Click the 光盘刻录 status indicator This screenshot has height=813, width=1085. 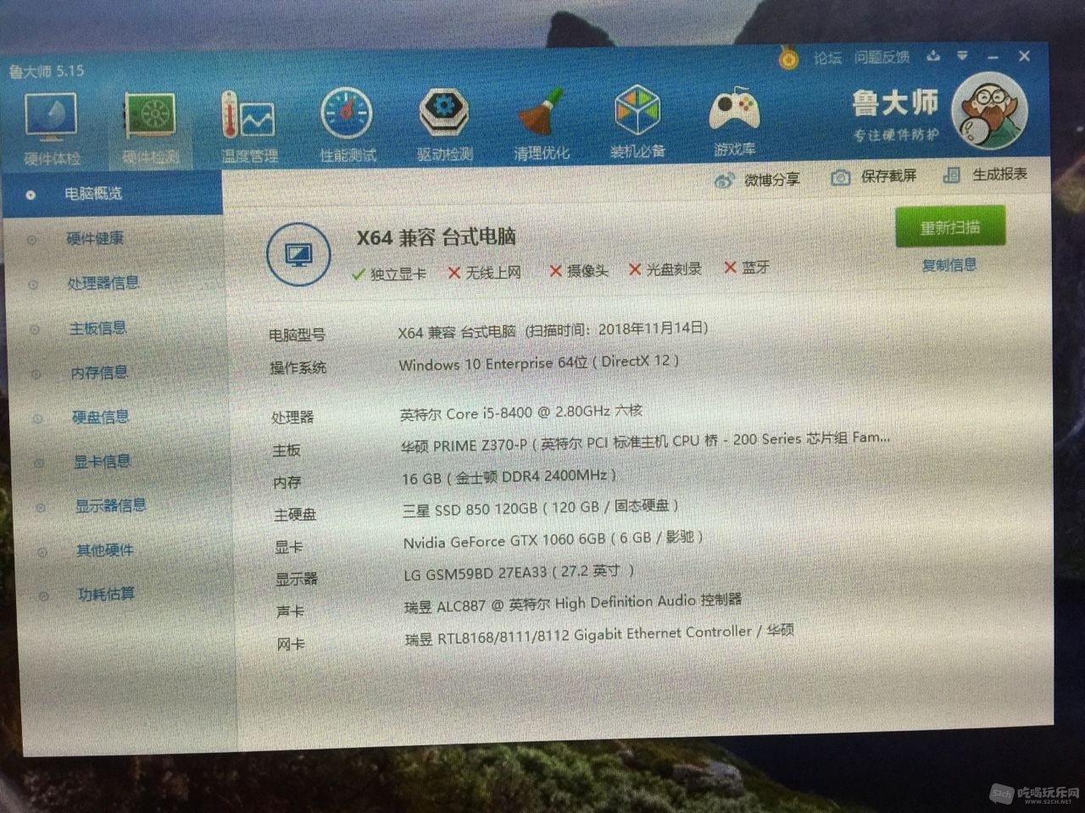(665, 269)
